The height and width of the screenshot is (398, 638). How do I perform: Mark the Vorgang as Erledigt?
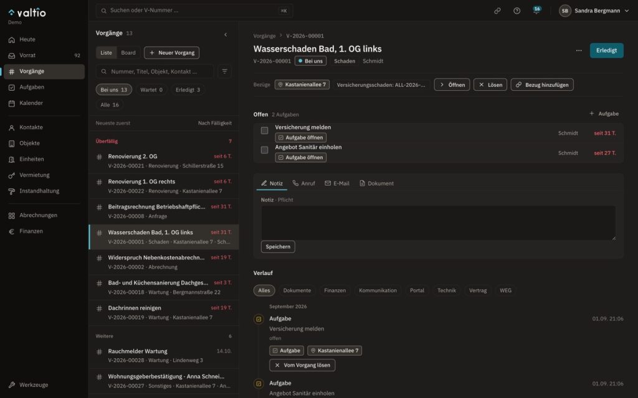coord(606,50)
